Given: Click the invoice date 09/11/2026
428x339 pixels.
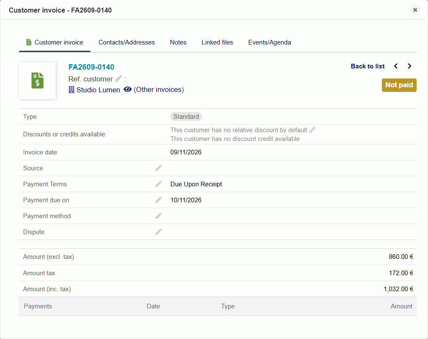Looking at the screenshot, I should click(x=186, y=152).
